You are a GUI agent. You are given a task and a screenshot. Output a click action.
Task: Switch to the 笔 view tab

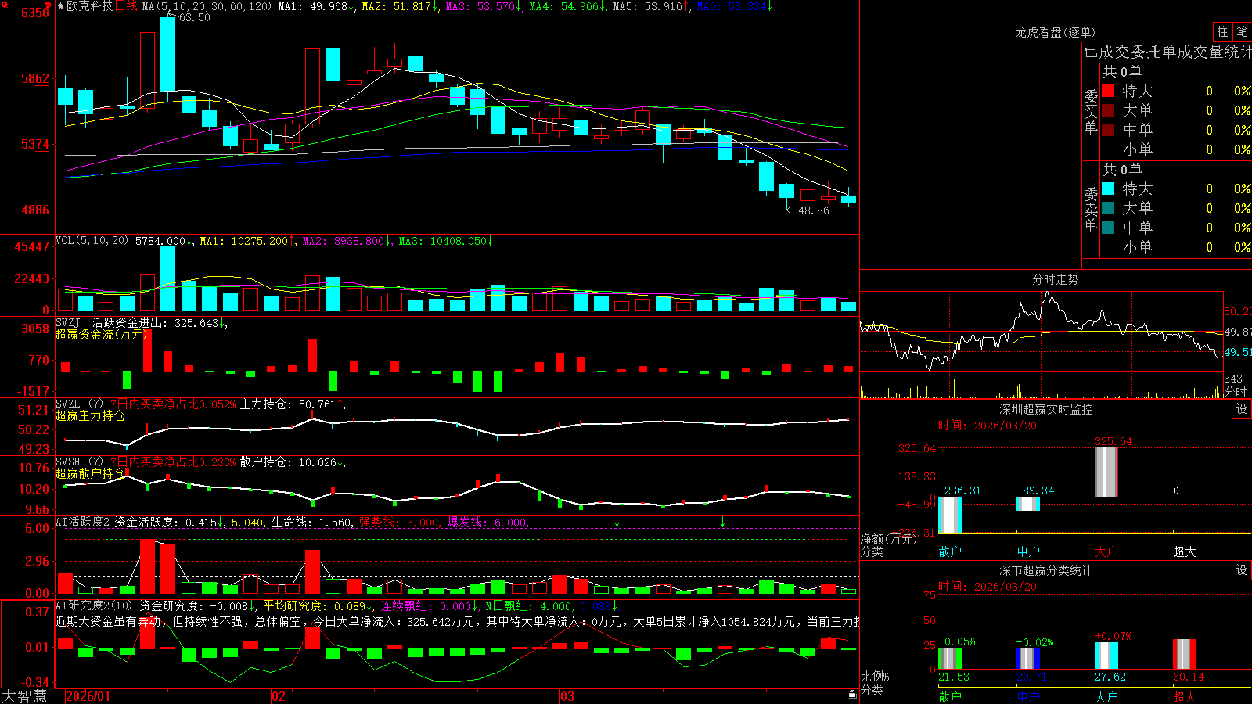point(1242,31)
